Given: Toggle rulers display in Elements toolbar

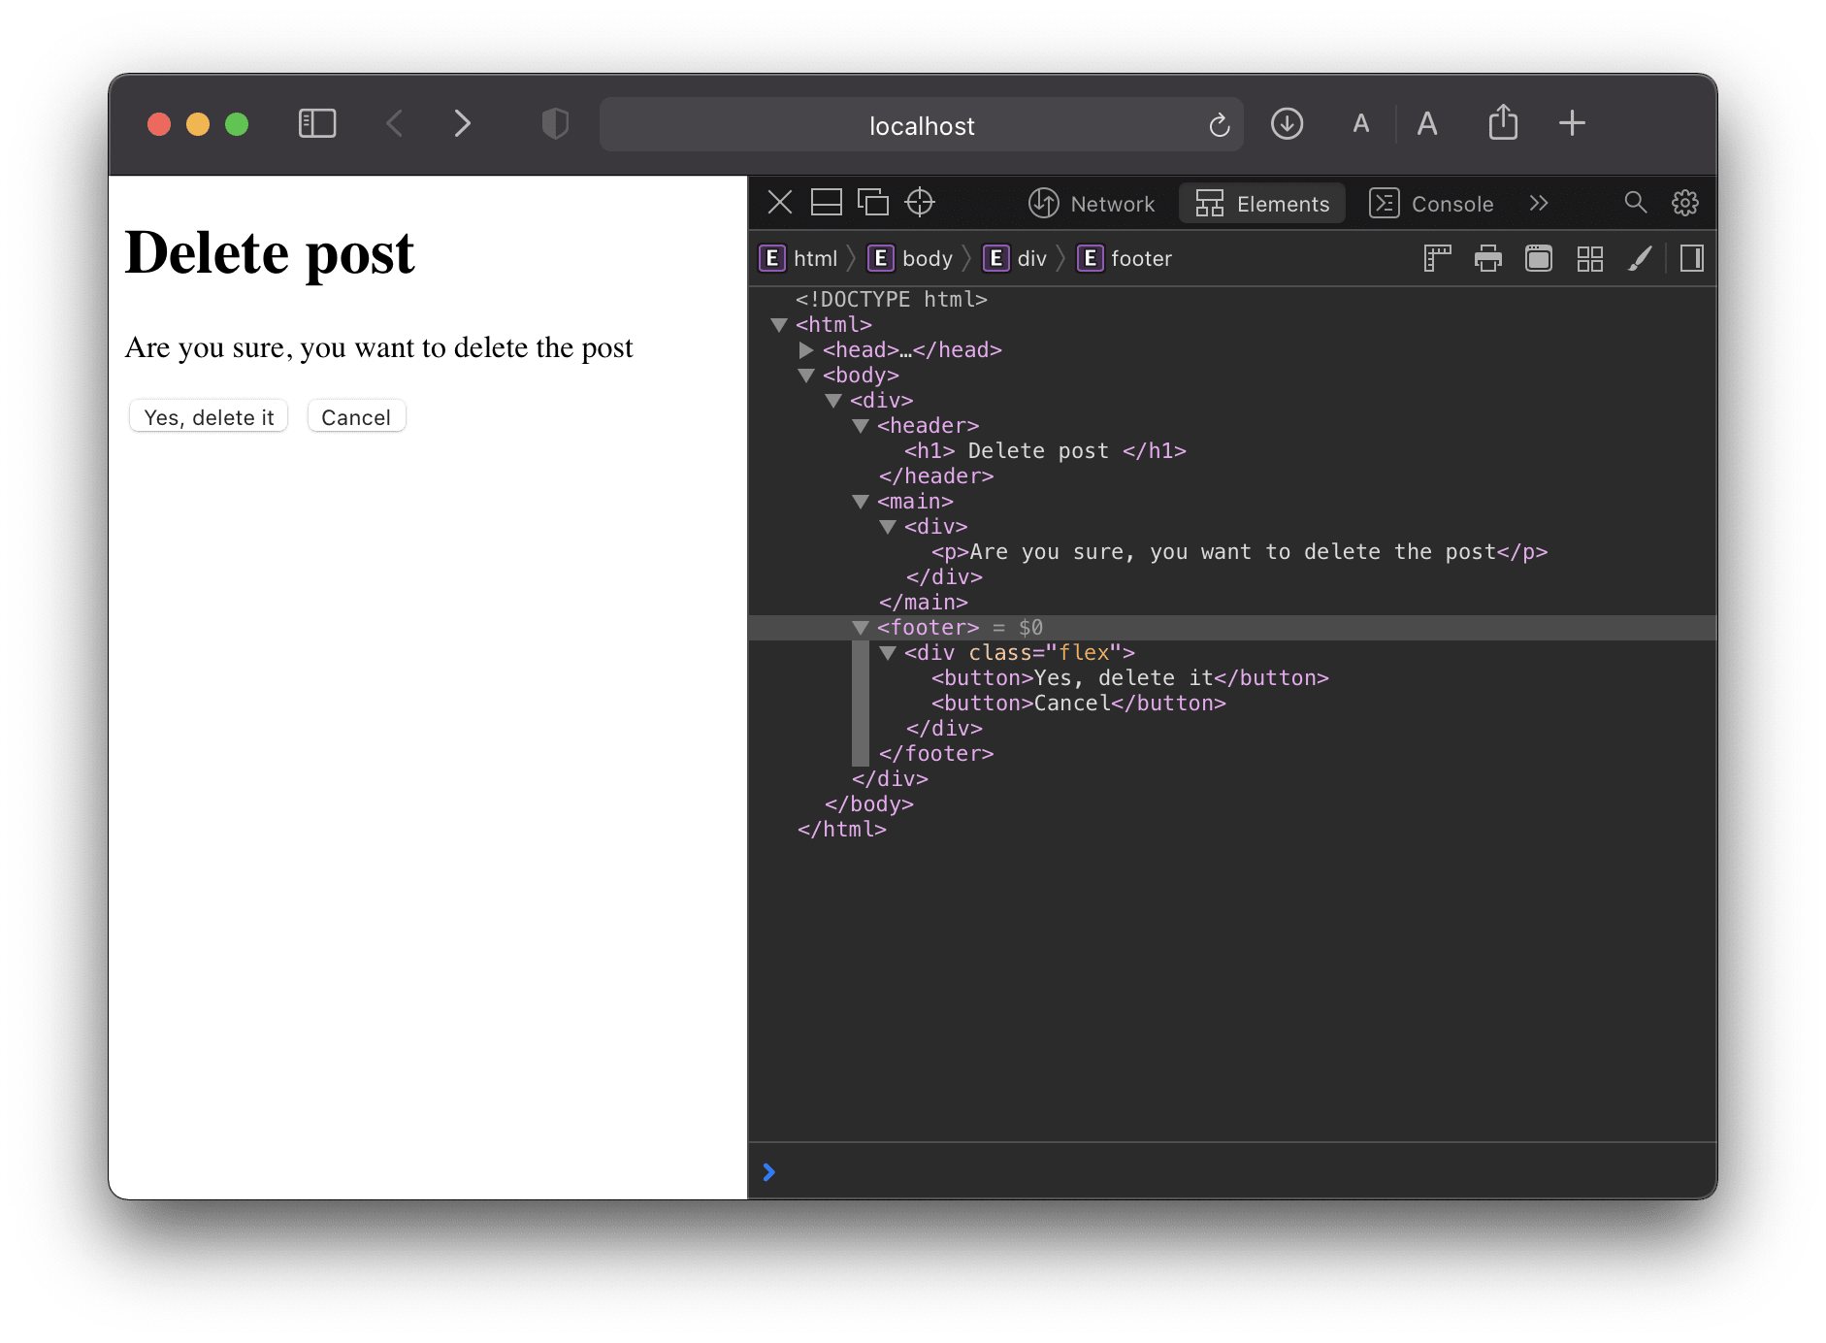Looking at the screenshot, I should [x=1437, y=259].
